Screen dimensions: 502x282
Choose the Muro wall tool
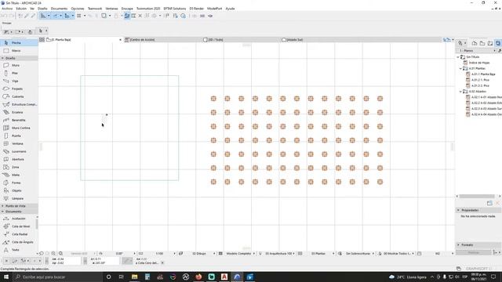pyautogui.click(x=19, y=65)
